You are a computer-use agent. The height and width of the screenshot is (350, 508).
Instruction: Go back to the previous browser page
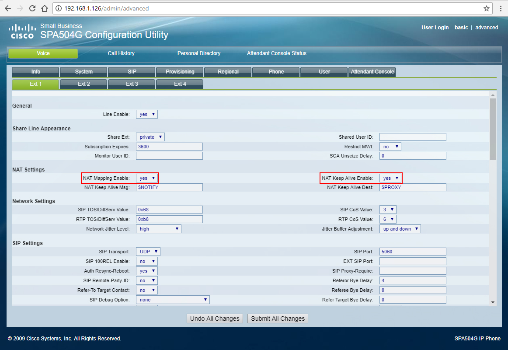click(x=8, y=8)
